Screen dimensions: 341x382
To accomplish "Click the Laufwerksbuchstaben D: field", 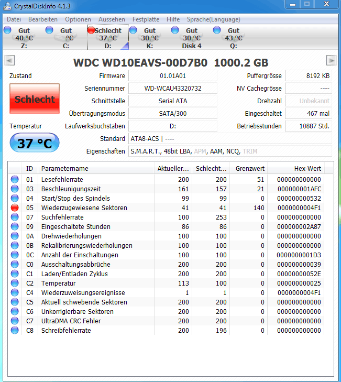I will [x=173, y=126].
